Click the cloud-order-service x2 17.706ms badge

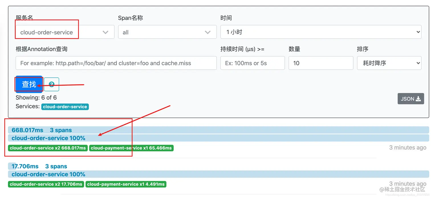coord(46,184)
